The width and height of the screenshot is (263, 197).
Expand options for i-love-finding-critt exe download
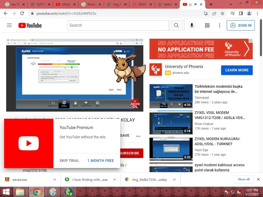pyautogui.click(x=115, y=180)
